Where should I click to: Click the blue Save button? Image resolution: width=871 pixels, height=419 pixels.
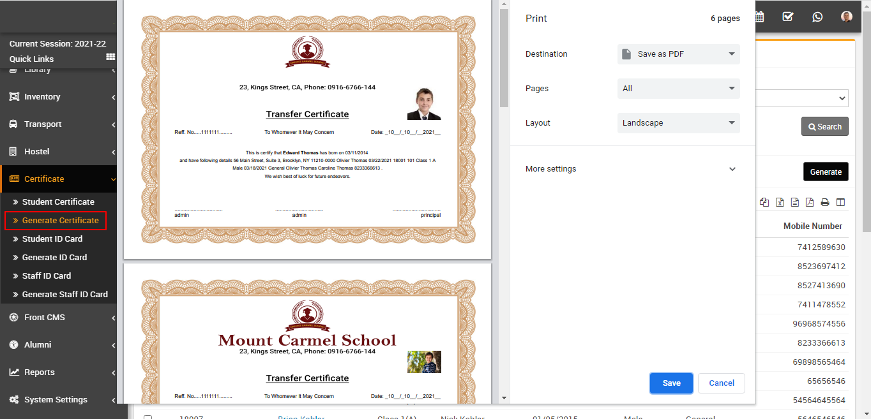pos(671,383)
